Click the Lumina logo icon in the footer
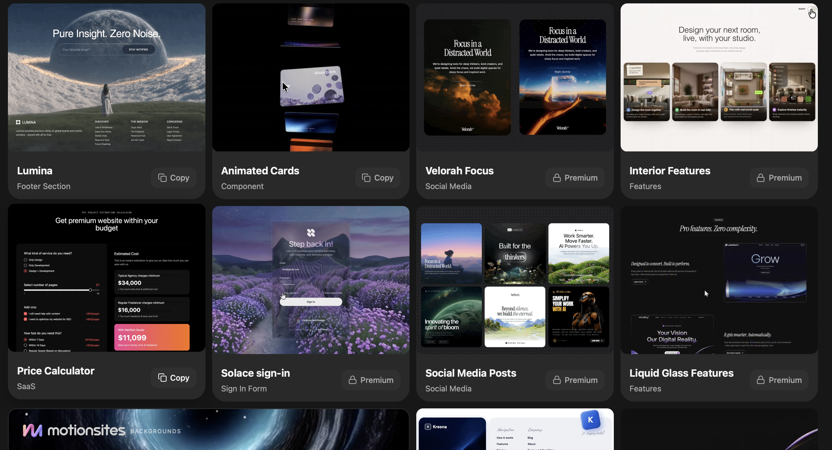The image size is (832, 450). (18, 122)
